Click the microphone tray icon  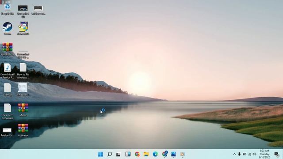coord(239,154)
